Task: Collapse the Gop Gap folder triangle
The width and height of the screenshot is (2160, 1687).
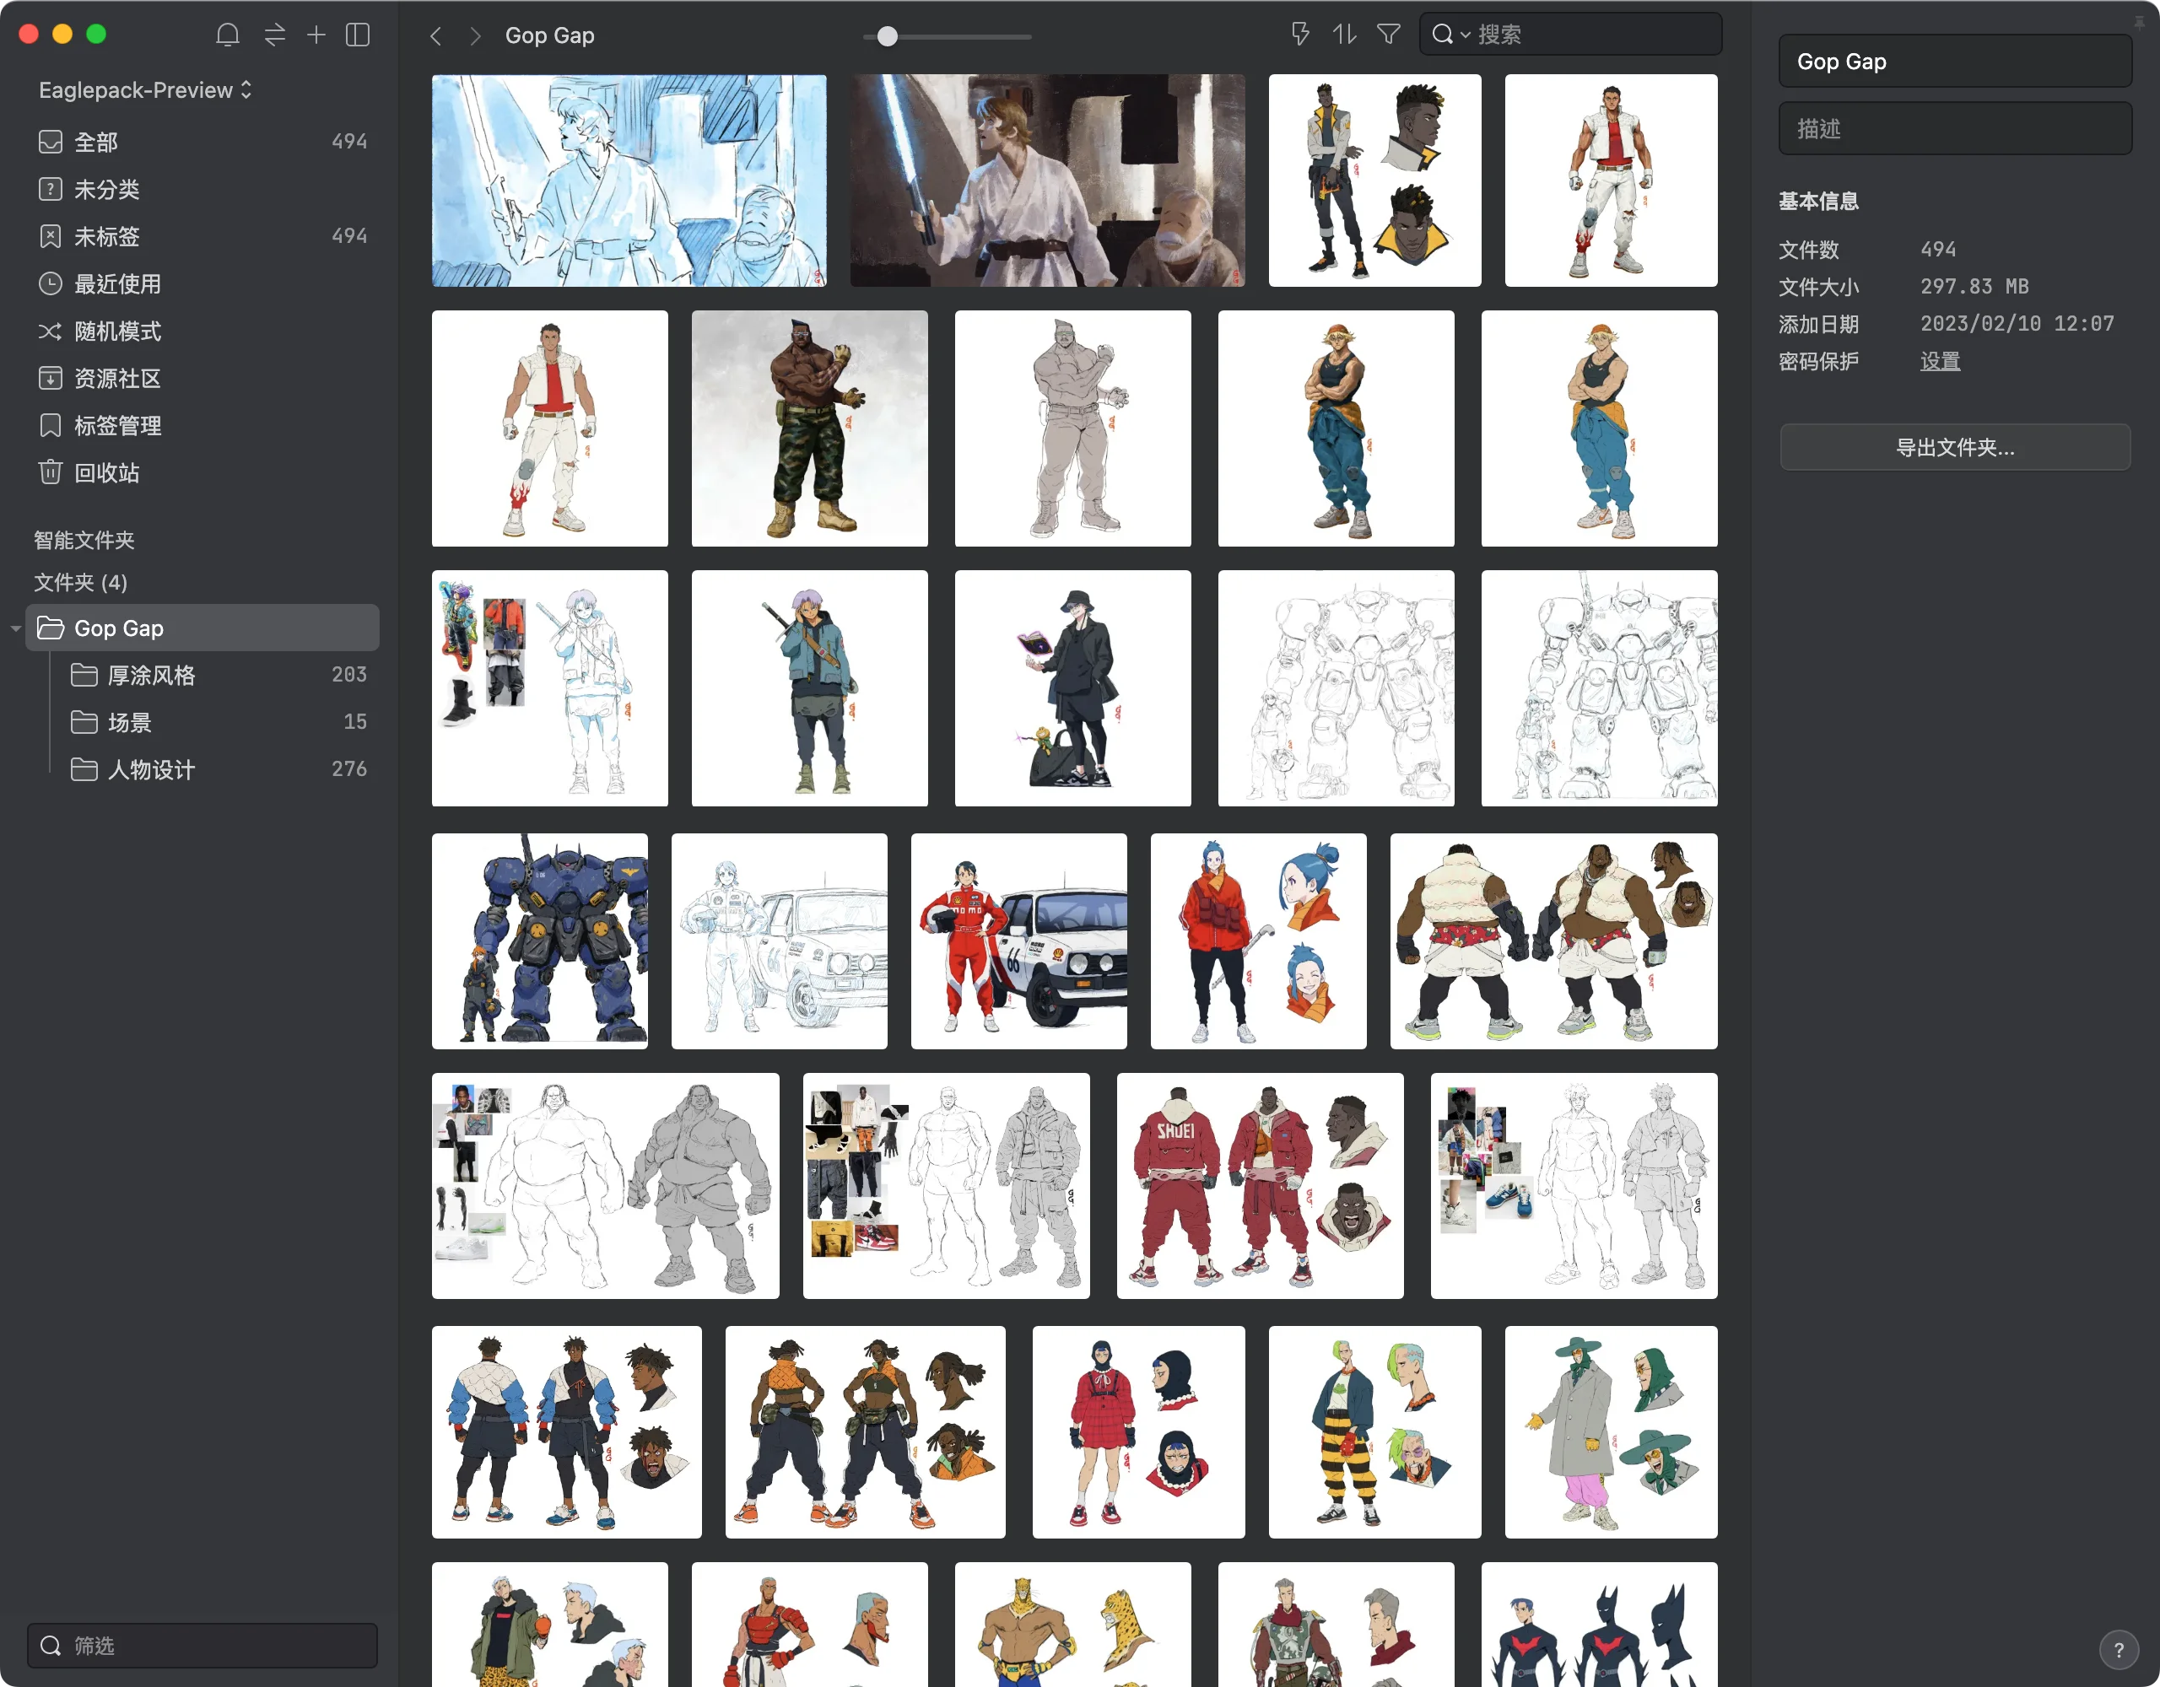Action: pos(16,629)
